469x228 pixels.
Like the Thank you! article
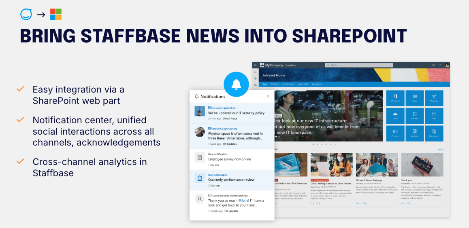pos(403,203)
